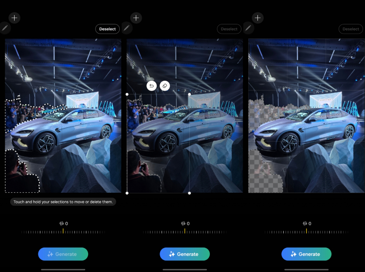Tap the plus icon in the middle panel
The image size is (365, 272).
point(136,18)
